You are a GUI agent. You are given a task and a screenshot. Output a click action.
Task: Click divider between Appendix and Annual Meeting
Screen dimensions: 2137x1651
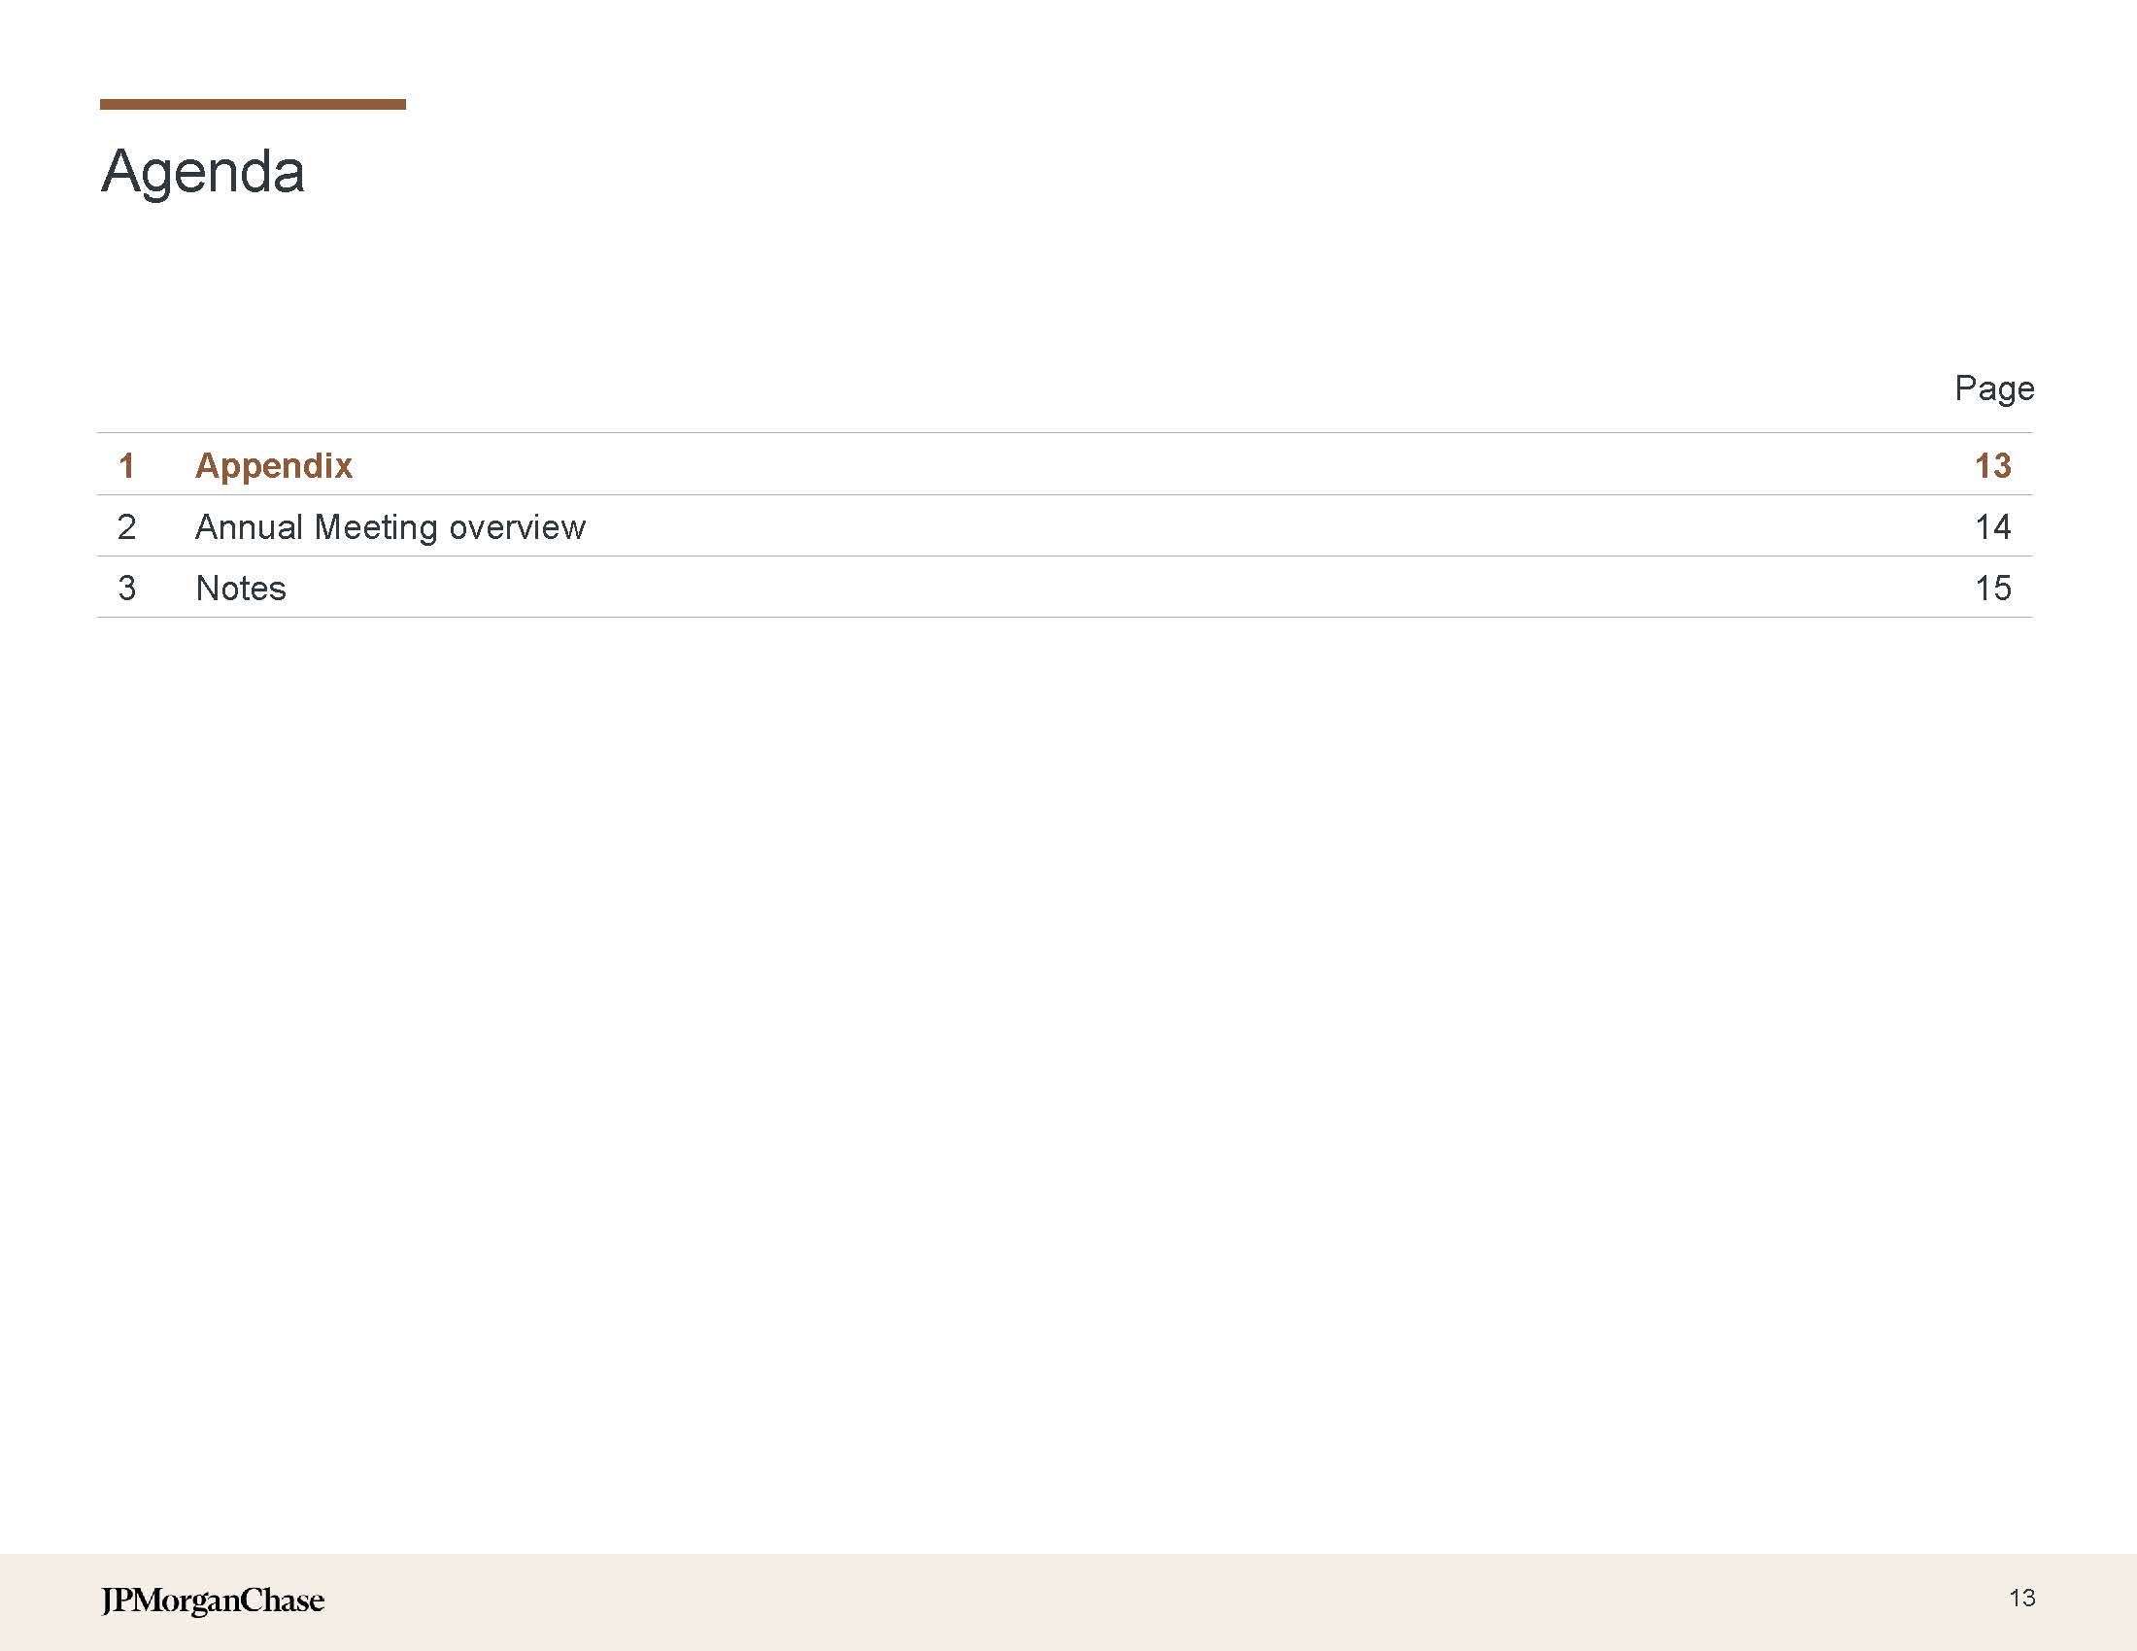(x=1065, y=495)
